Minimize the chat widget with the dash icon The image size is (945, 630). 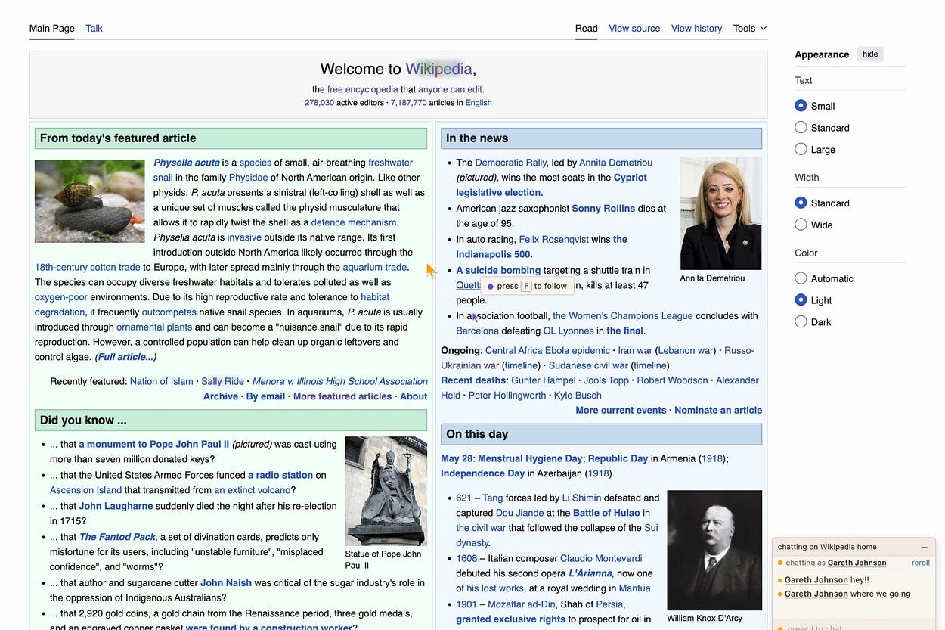point(924,547)
